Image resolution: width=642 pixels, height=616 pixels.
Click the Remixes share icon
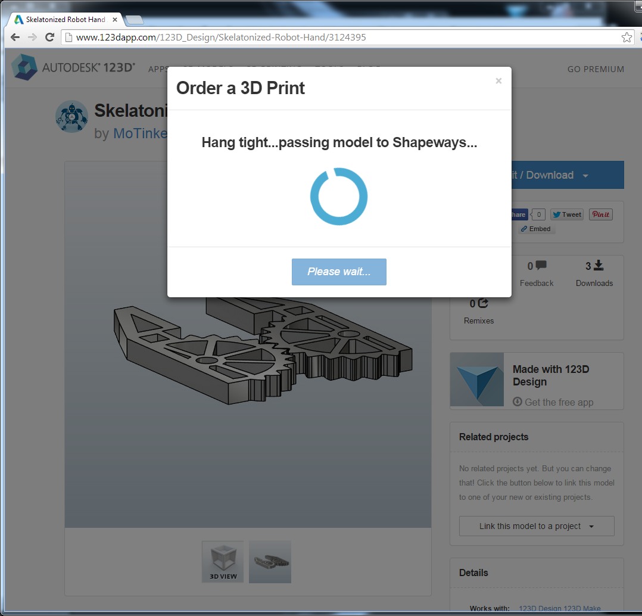pyautogui.click(x=483, y=303)
